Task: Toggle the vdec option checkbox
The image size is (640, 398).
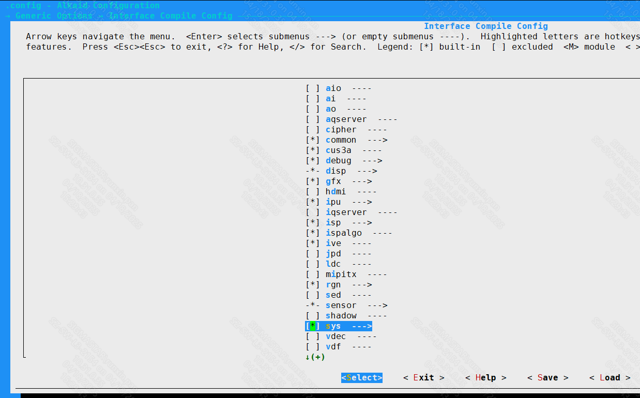Action: pyautogui.click(x=312, y=336)
